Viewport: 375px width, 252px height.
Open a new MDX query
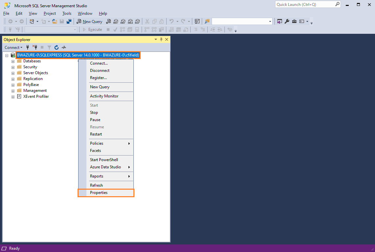pos(115,21)
